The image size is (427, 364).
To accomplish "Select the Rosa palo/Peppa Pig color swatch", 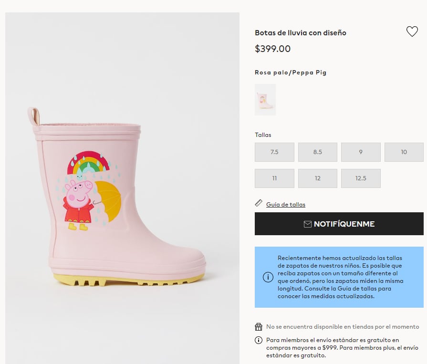I will point(265,100).
